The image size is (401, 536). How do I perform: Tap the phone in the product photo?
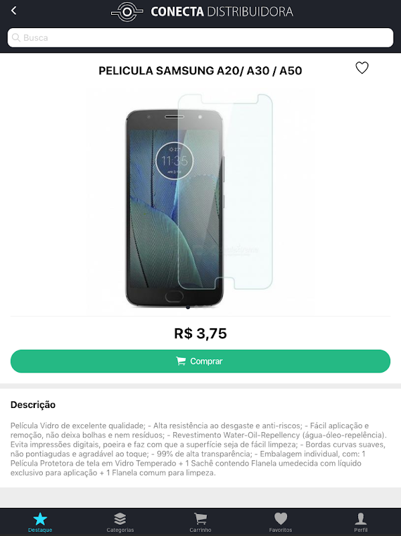(x=174, y=208)
